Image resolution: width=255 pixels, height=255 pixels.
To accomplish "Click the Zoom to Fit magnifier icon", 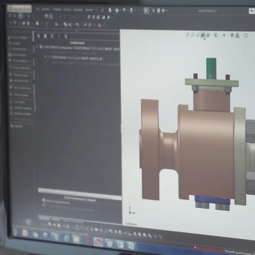I will click(x=187, y=34).
